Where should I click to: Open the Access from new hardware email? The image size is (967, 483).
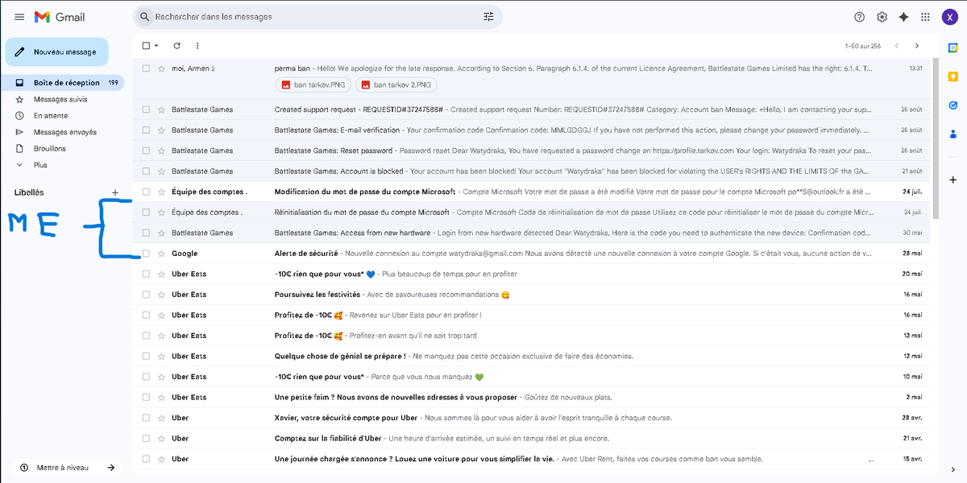pos(532,233)
